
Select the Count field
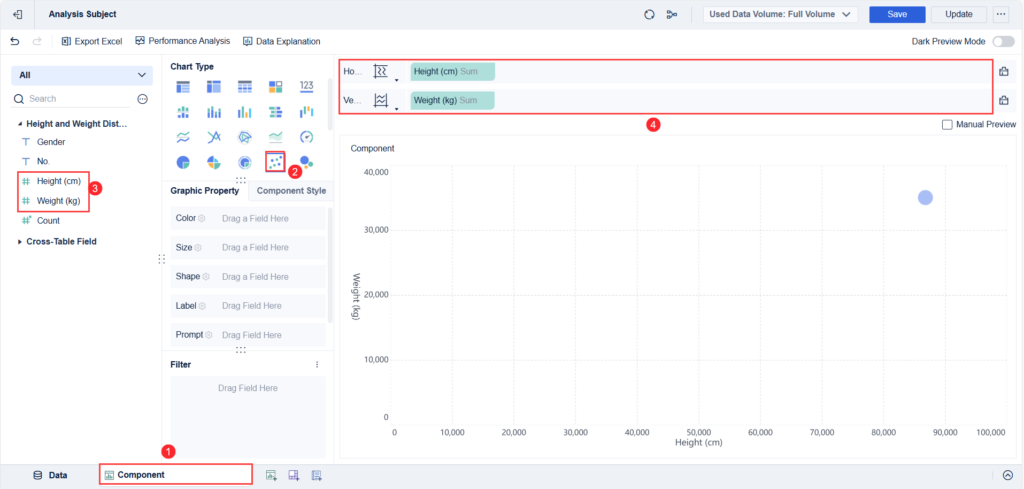click(x=48, y=220)
